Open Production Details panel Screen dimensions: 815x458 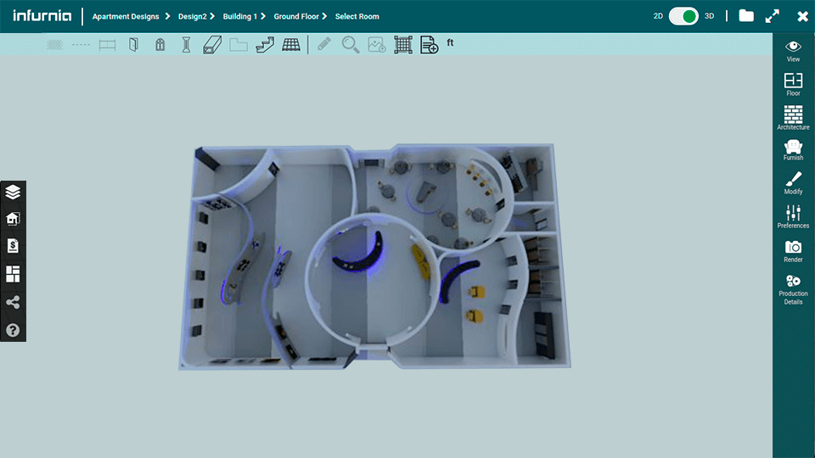[793, 290]
